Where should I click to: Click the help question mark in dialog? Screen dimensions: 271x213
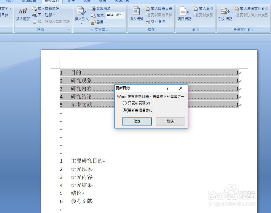[167, 88]
